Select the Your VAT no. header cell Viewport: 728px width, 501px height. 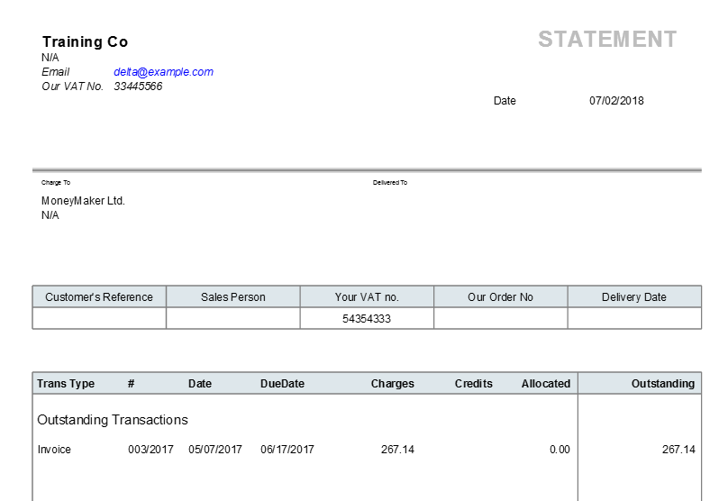coord(367,297)
